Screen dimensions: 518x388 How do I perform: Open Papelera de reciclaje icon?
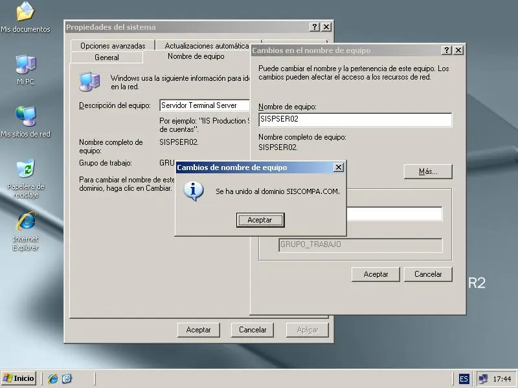point(25,178)
